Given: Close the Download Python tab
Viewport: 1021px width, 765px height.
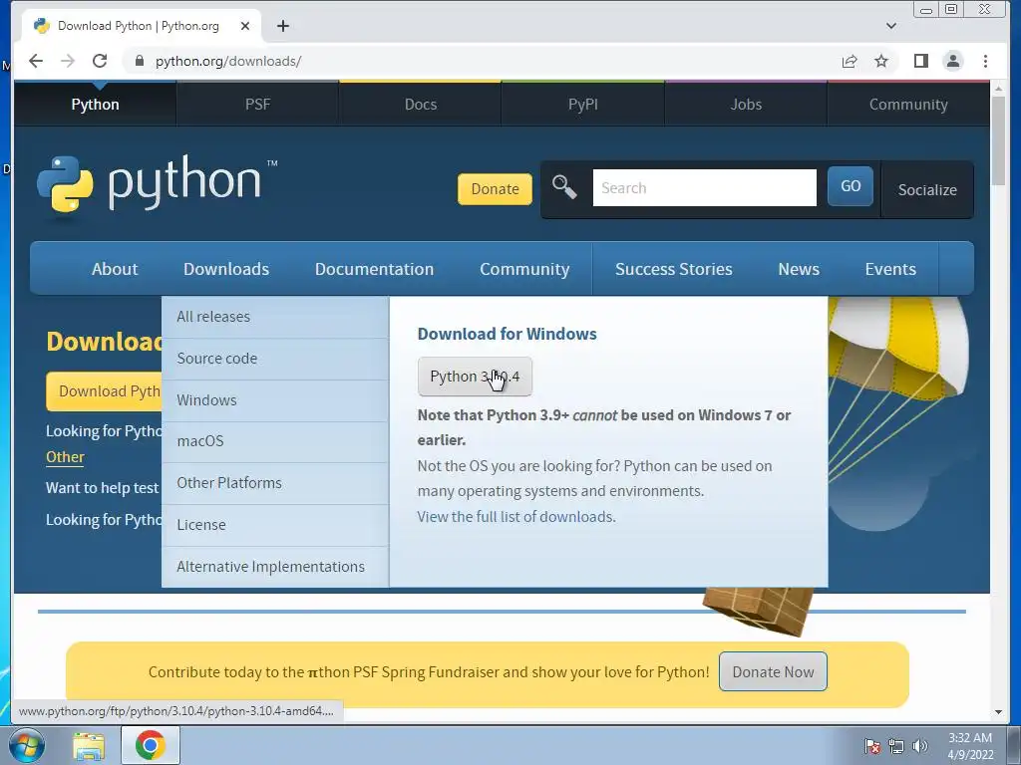Looking at the screenshot, I should [x=245, y=26].
